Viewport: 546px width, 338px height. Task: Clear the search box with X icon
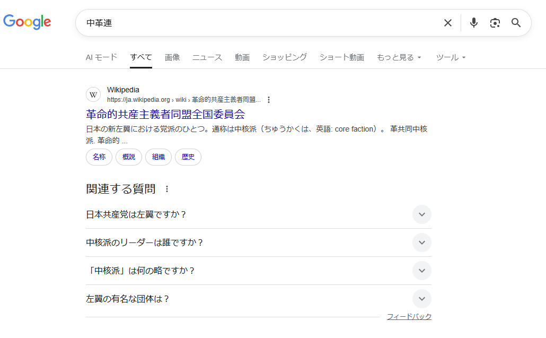click(448, 23)
